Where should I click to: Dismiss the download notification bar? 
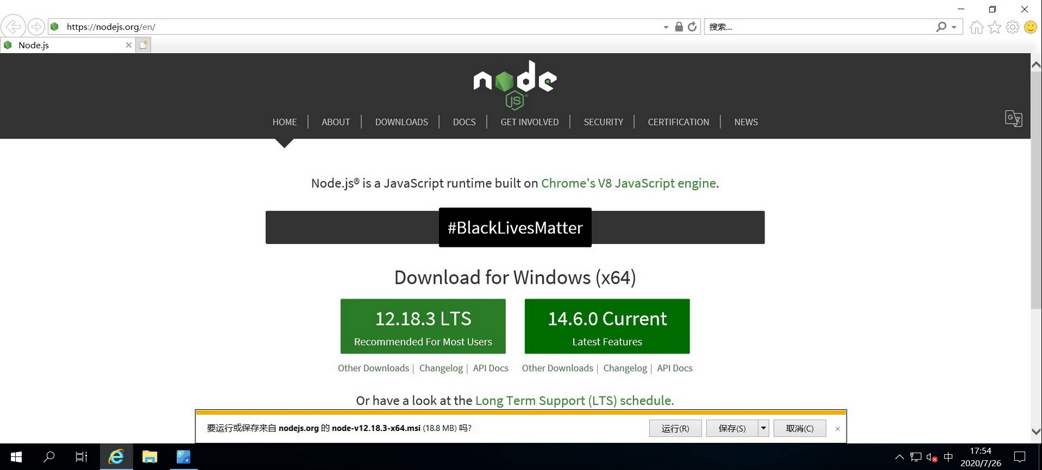(838, 429)
